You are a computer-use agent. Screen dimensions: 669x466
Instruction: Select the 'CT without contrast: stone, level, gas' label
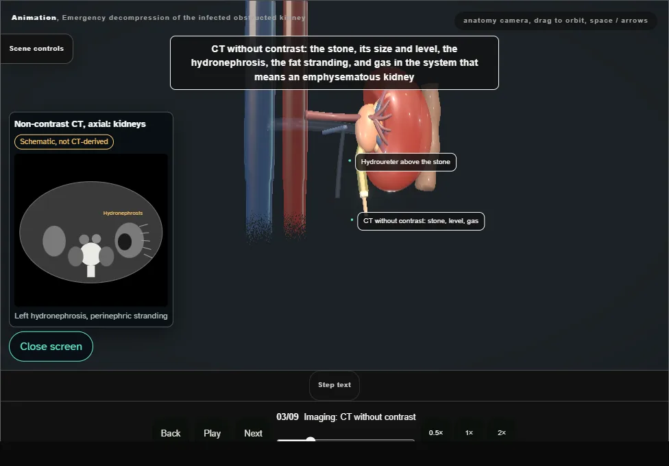(x=421, y=221)
